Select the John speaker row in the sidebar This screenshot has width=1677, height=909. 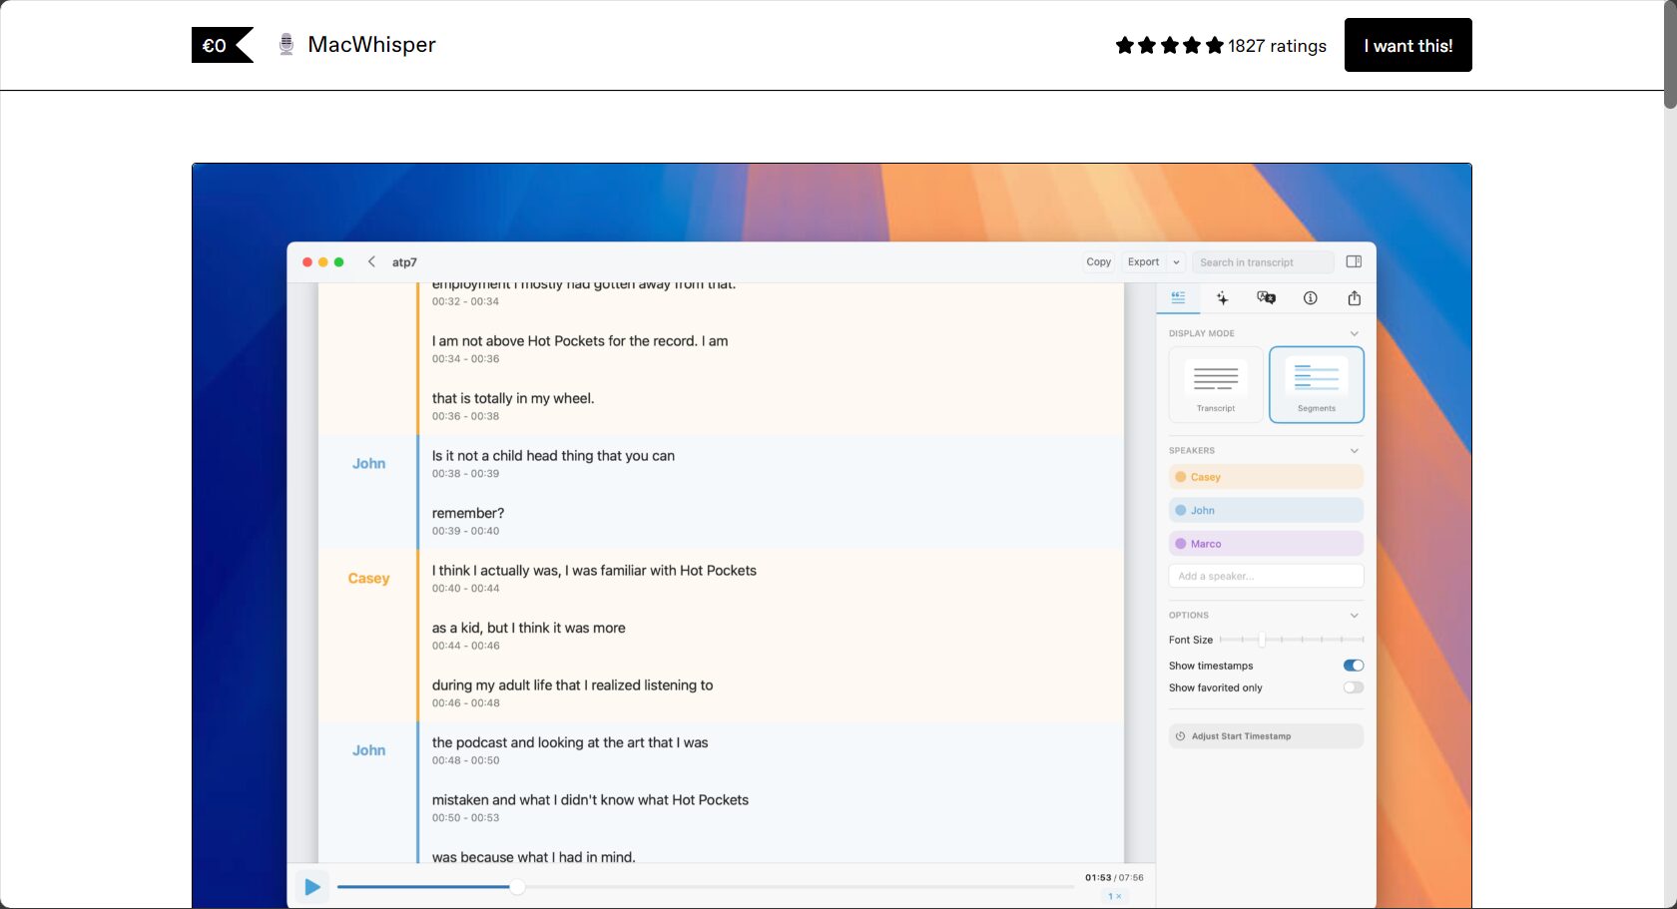(1266, 510)
